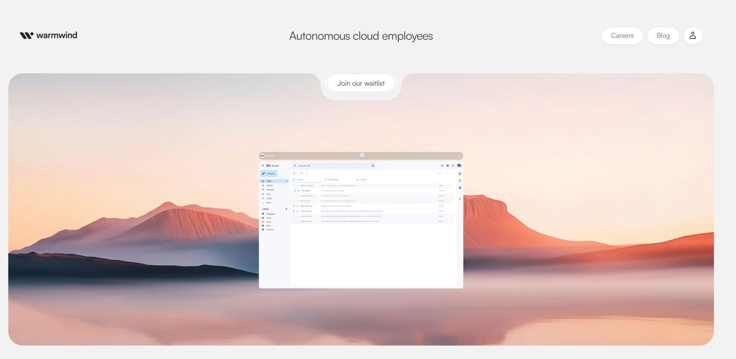Viewport: 736px width, 359px height.
Task: Click the Gmail help question mark icon
Action: tap(442, 165)
